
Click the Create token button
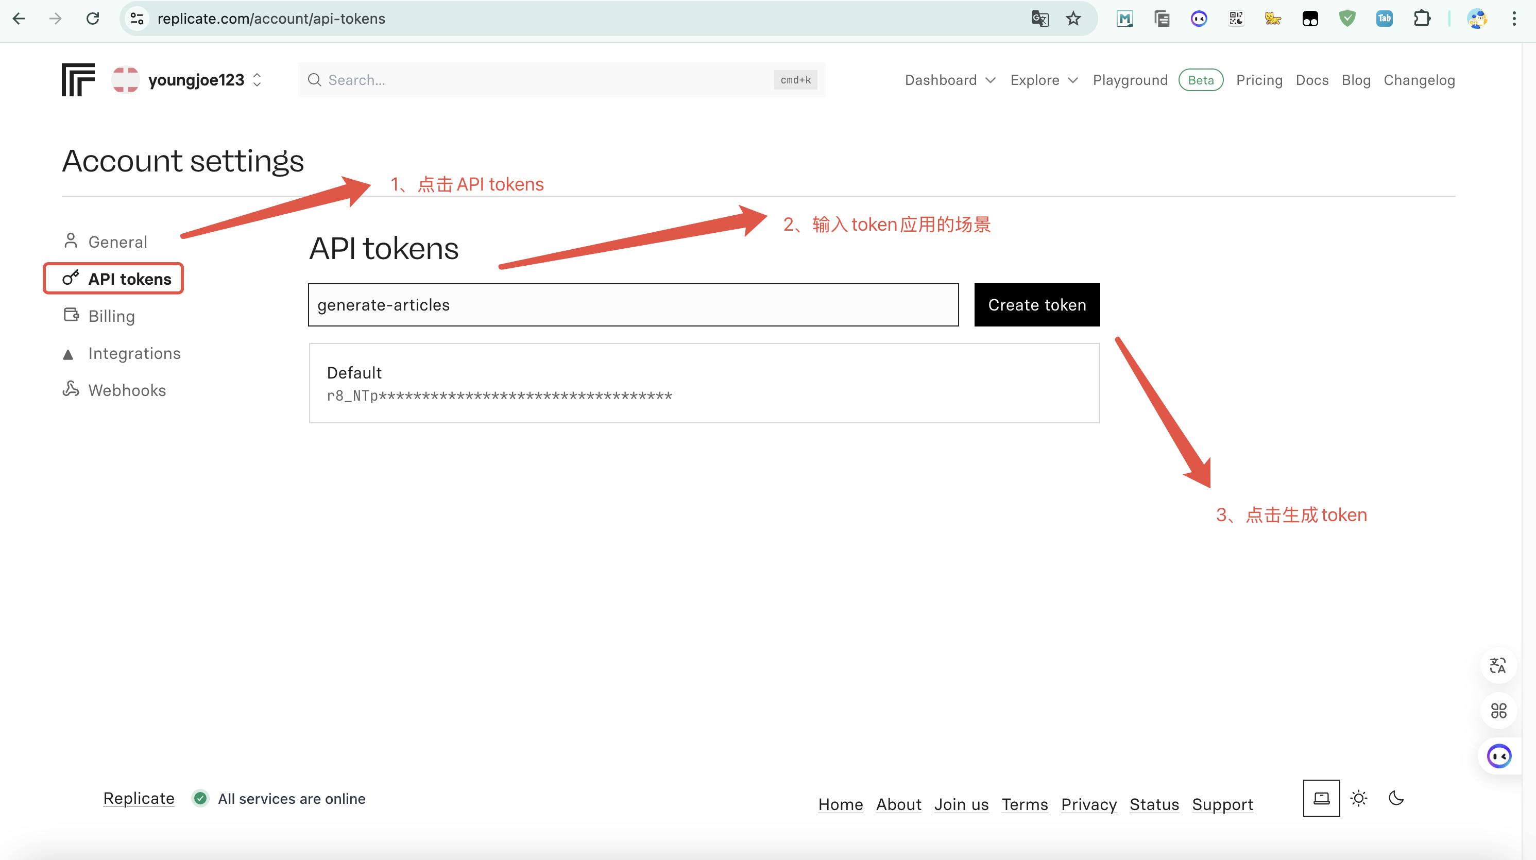[x=1037, y=304]
